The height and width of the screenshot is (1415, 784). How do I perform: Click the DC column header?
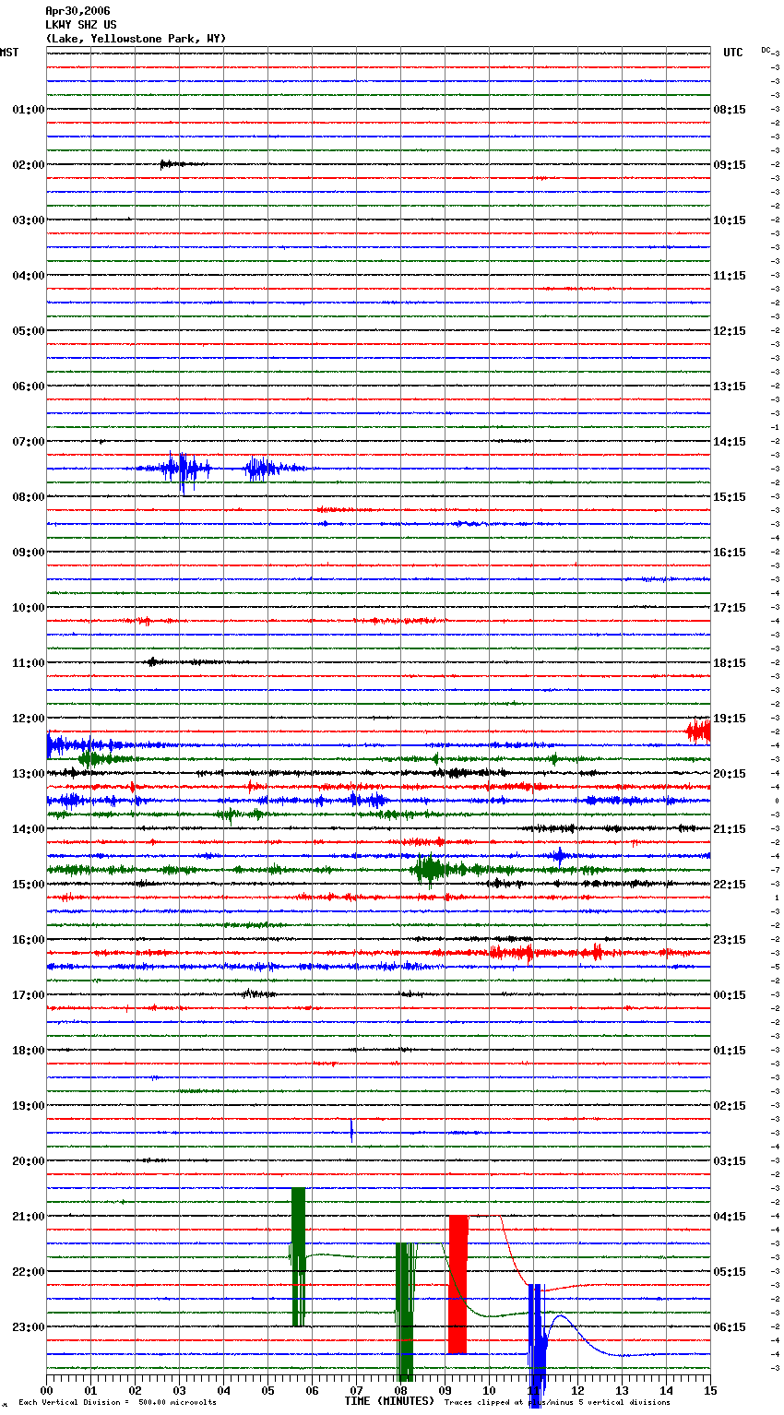pyautogui.click(x=766, y=50)
